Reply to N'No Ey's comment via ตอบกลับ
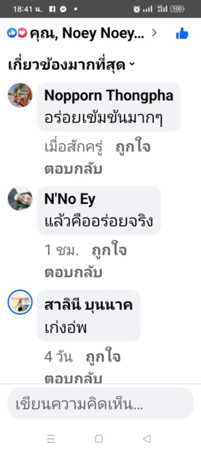Viewport: 201px width, 451px height. [73, 273]
